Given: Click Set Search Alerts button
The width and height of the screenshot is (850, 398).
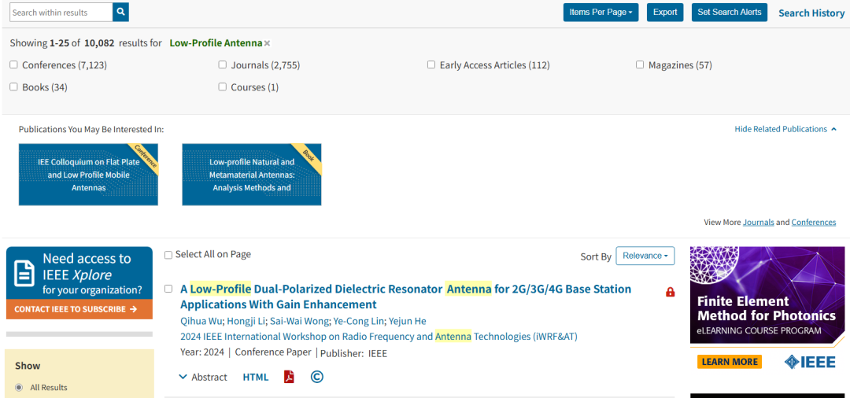Looking at the screenshot, I should 729,13.
